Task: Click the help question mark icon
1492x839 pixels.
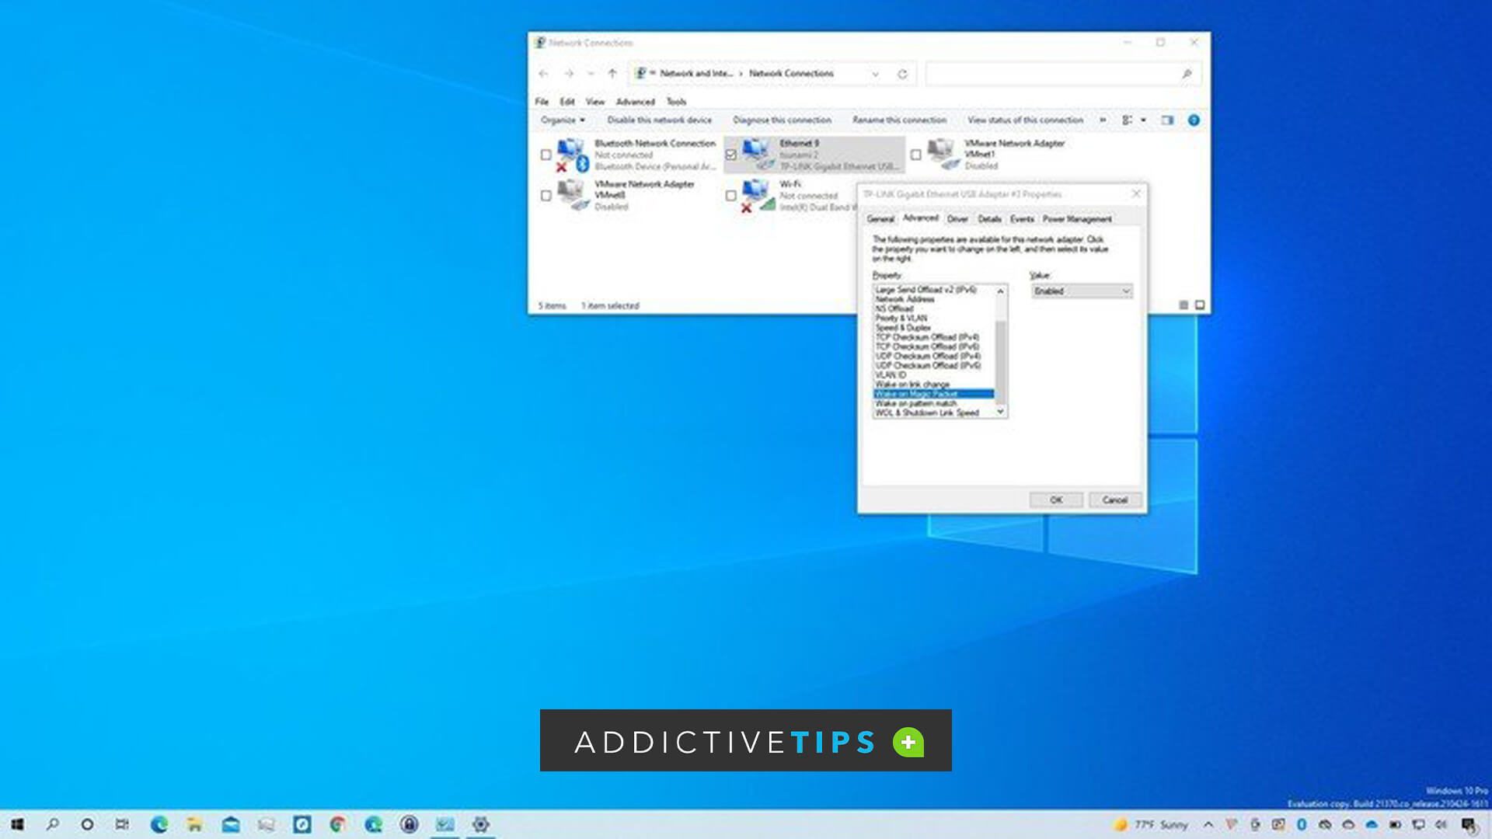Action: (x=1194, y=120)
